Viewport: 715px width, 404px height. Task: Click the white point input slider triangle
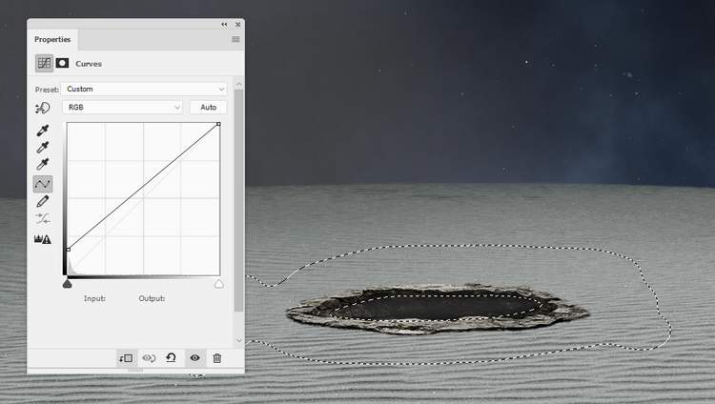pyautogui.click(x=219, y=284)
